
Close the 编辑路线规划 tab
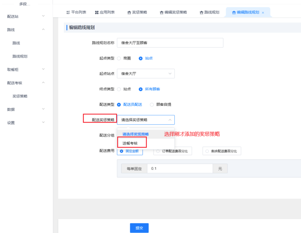click(x=263, y=13)
